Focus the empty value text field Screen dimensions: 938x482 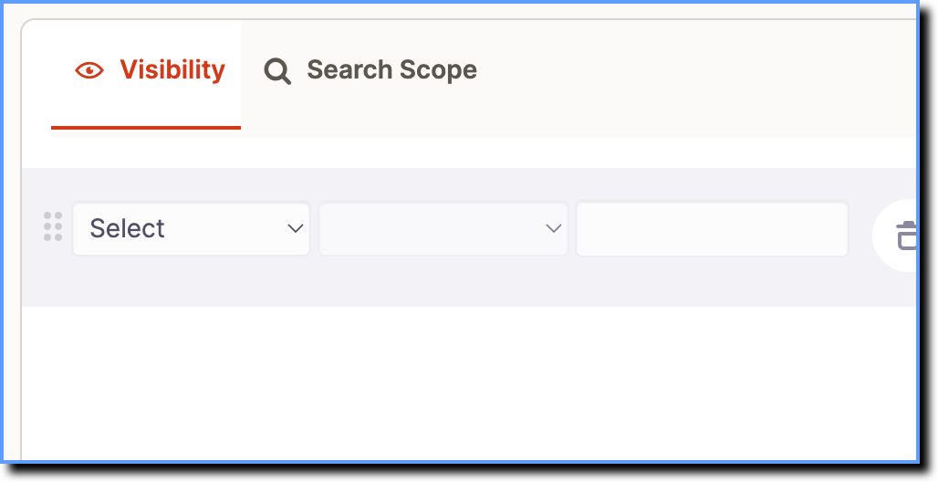click(712, 229)
